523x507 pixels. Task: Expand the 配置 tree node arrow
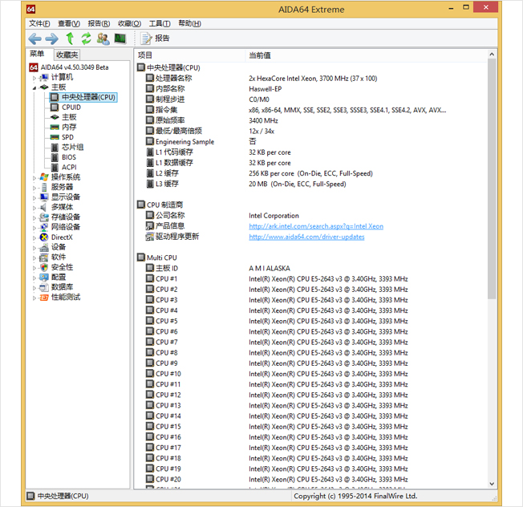click(x=34, y=278)
